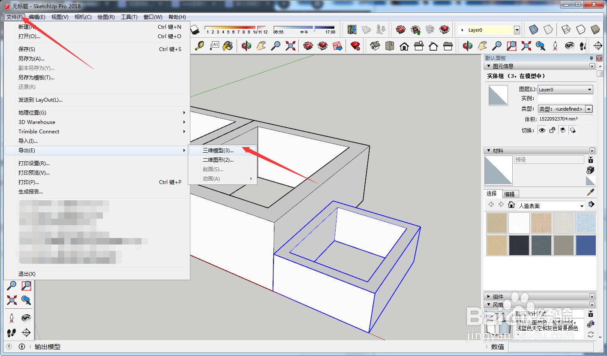Open the 编辑(E) menu
607x356 pixels.
[x=37, y=17]
